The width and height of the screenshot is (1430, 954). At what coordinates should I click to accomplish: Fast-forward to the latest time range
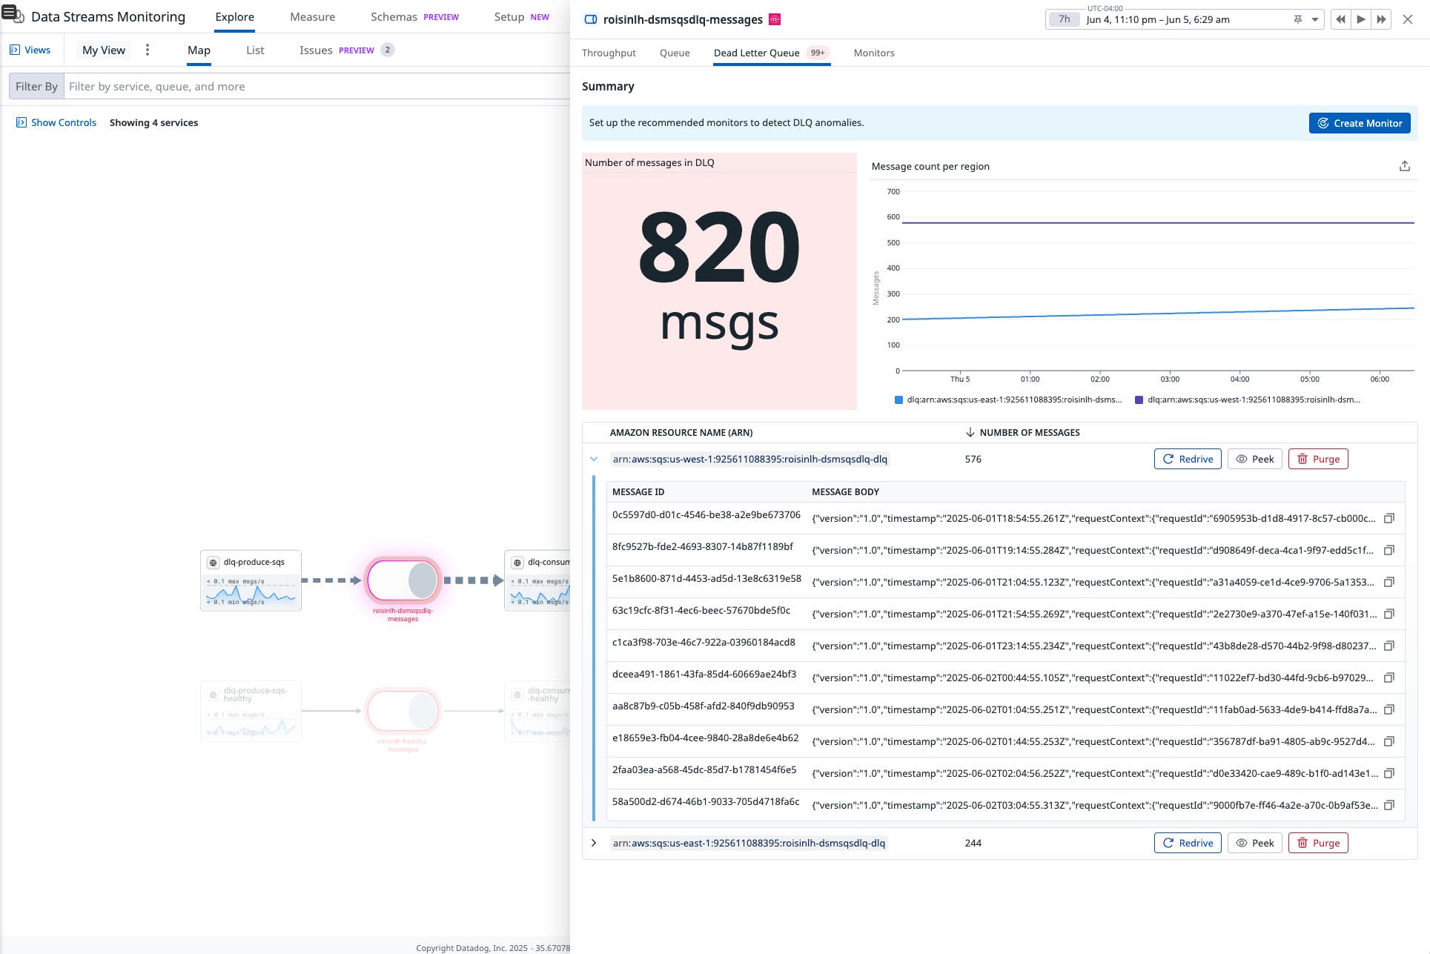[1381, 19]
